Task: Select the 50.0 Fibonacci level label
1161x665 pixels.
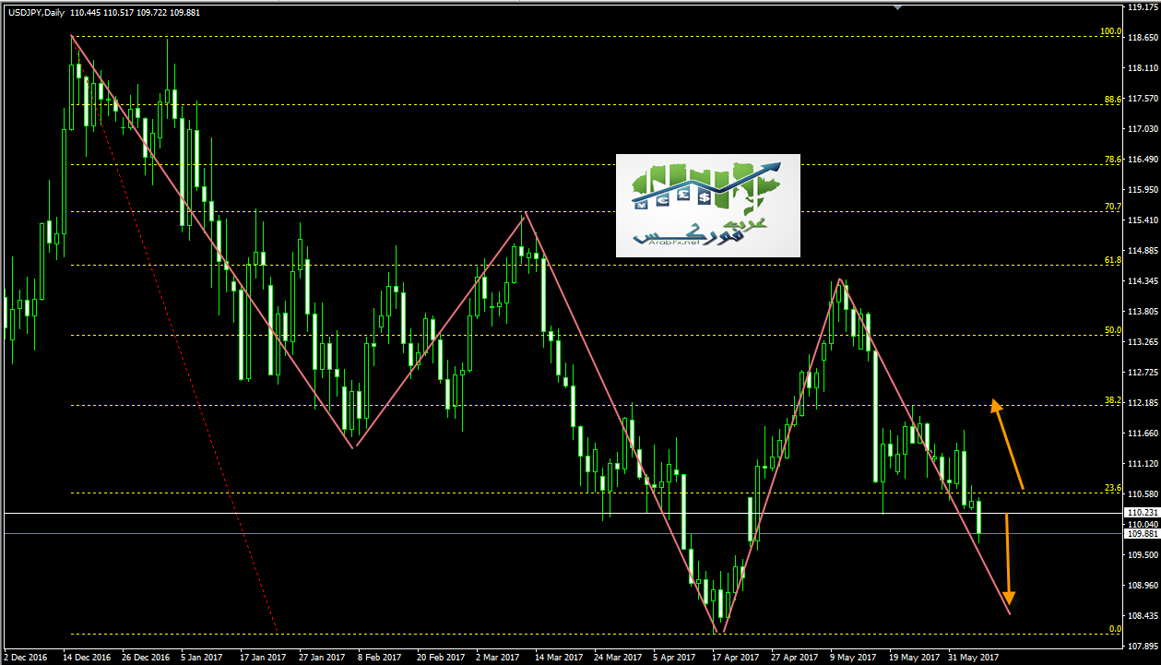Action: tap(1112, 330)
